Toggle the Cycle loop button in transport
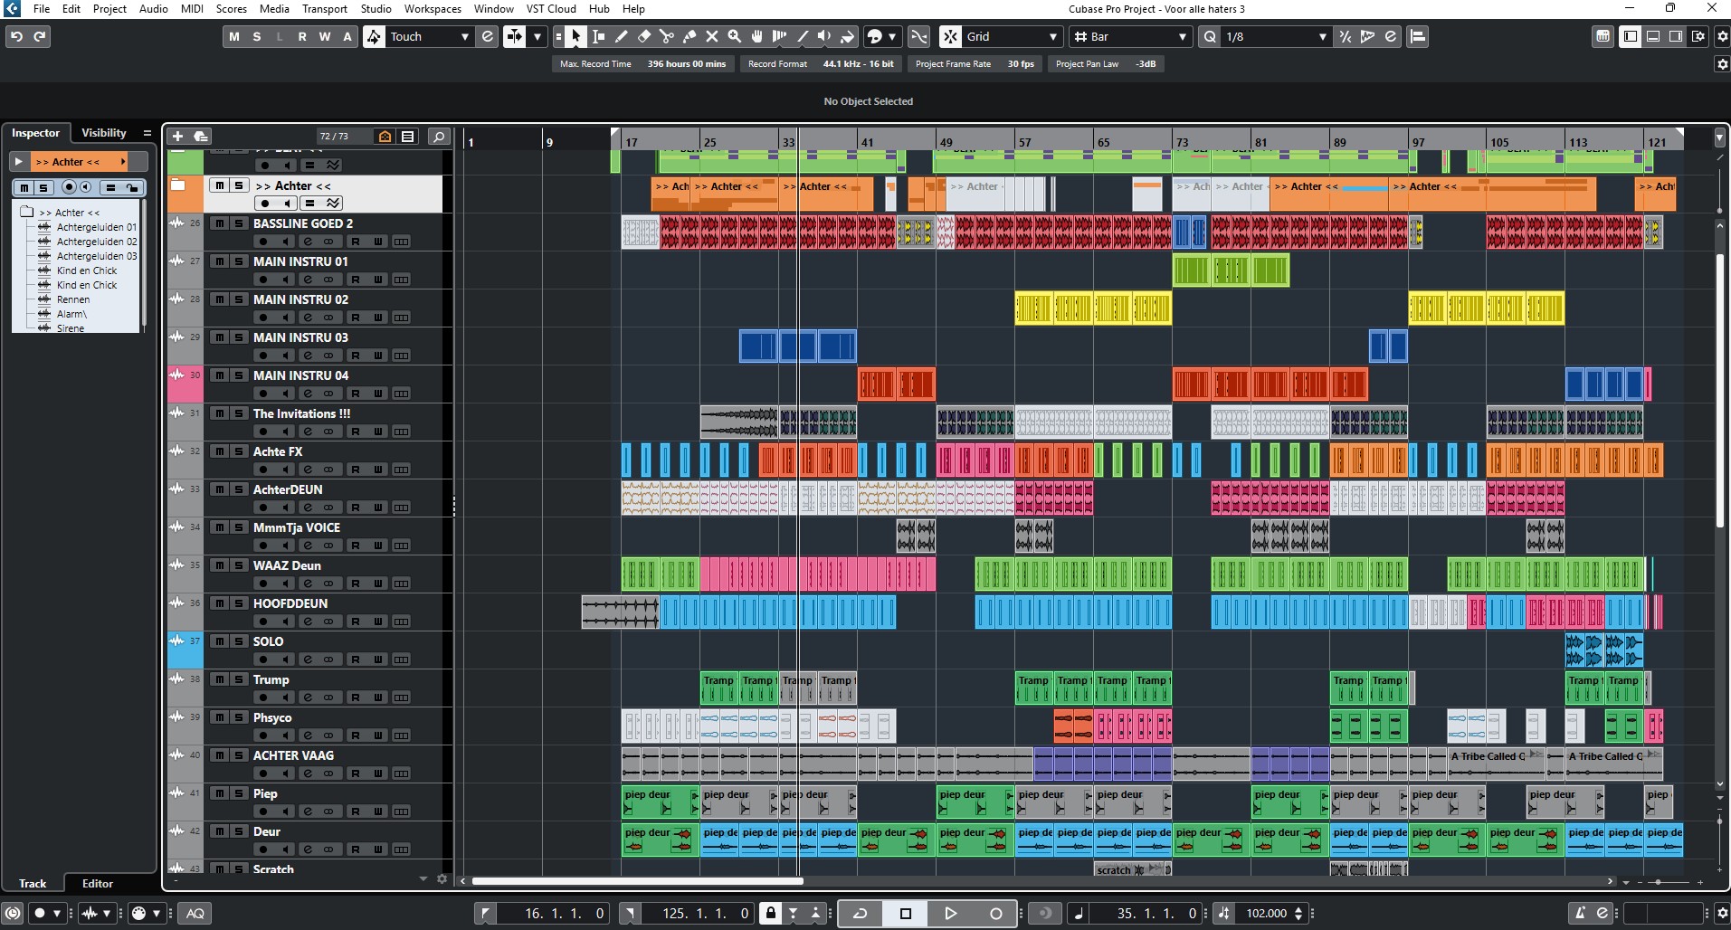Viewport: 1731px width, 930px height. pos(861,913)
